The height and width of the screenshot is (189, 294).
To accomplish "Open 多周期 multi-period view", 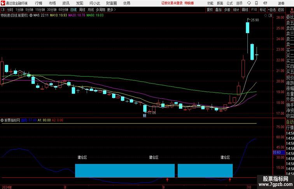I will (x=100, y=10).
